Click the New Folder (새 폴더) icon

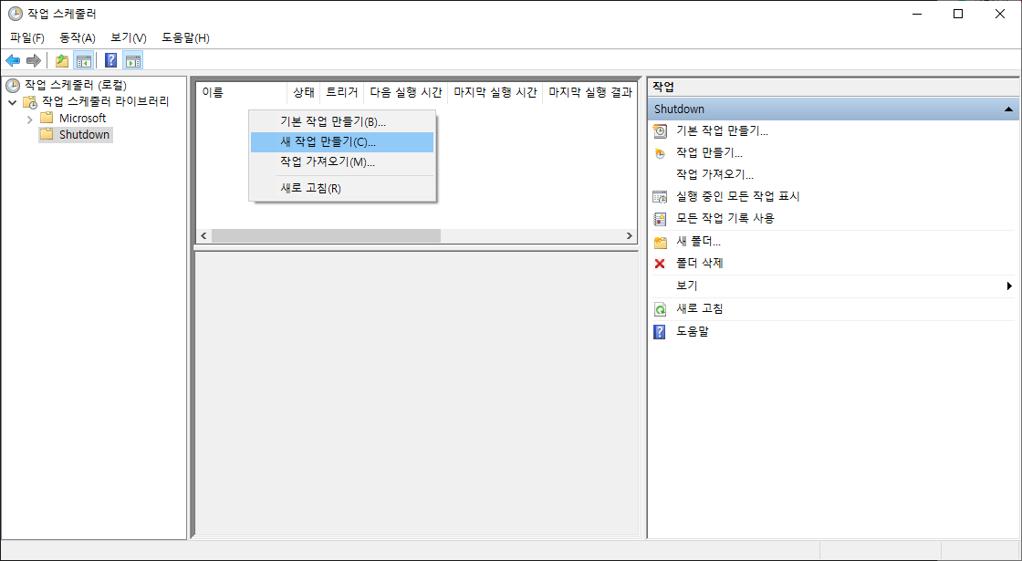659,240
